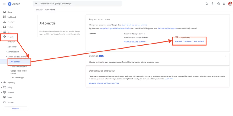Image resolution: width=233 pixels, height=116 pixels.
Task: Expand the Directory section arrow
Action: tap(1, 22)
